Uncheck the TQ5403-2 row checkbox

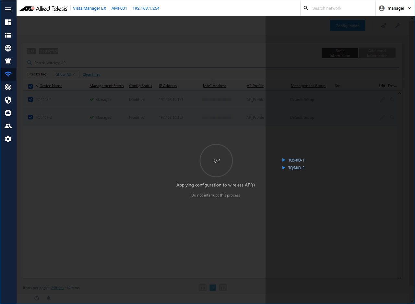click(x=30, y=117)
